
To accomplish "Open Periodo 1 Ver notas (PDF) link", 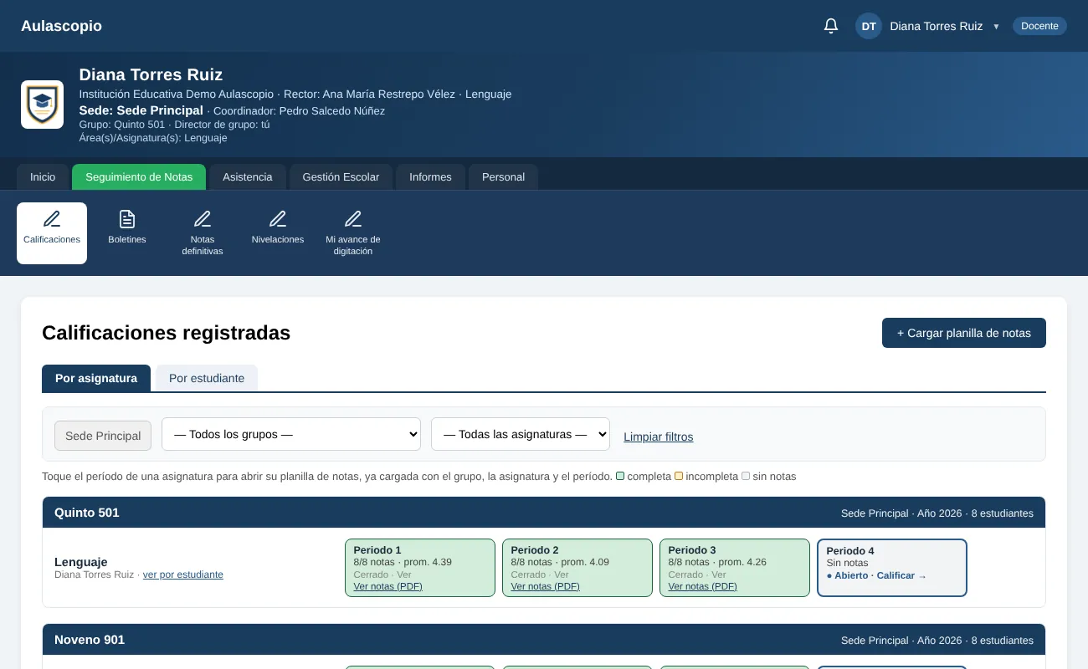I will pyautogui.click(x=387, y=586).
